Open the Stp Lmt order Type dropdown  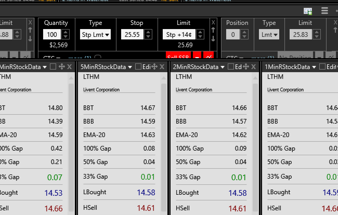point(95,34)
